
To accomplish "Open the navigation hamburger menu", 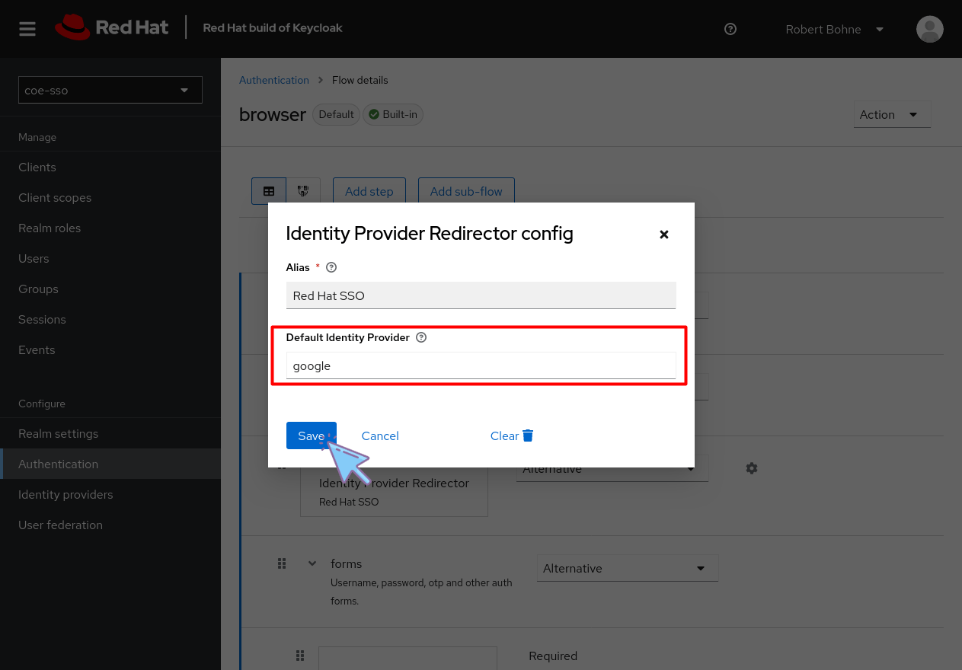I will pyautogui.click(x=27, y=29).
